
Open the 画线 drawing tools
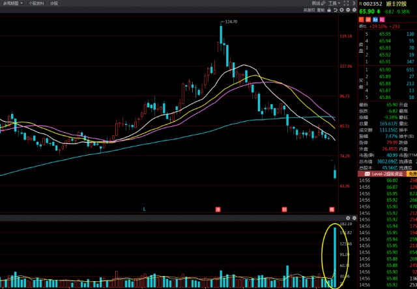point(316,3)
